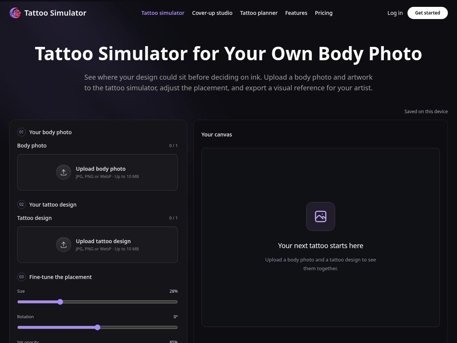The width and height of the screenshot is (457, 343).
Task: Click the 'Your tattoo design' heading
Action: [53, 205]
